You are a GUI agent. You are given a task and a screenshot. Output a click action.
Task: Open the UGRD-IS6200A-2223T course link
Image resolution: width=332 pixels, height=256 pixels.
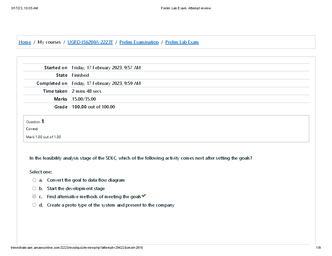pyautogui.click(x=90, y=42)
